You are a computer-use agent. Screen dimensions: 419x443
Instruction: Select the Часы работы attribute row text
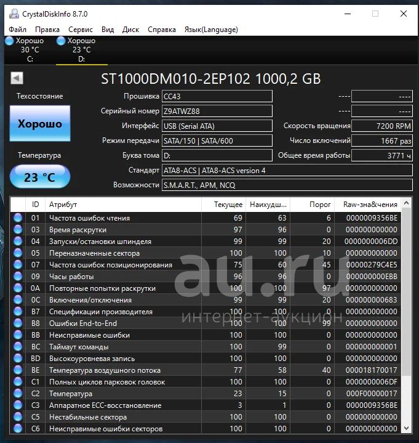coord(71,277)
